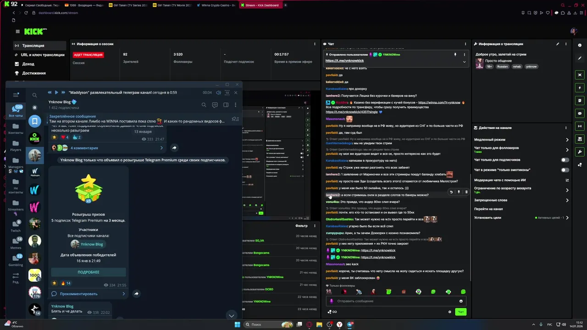Search in Telegram Ynknow Blog channel

pyautogui.click(x=204, y=105)
